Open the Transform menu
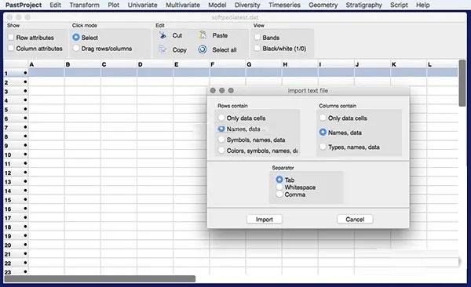471x287 pixels. pos(85,5)
